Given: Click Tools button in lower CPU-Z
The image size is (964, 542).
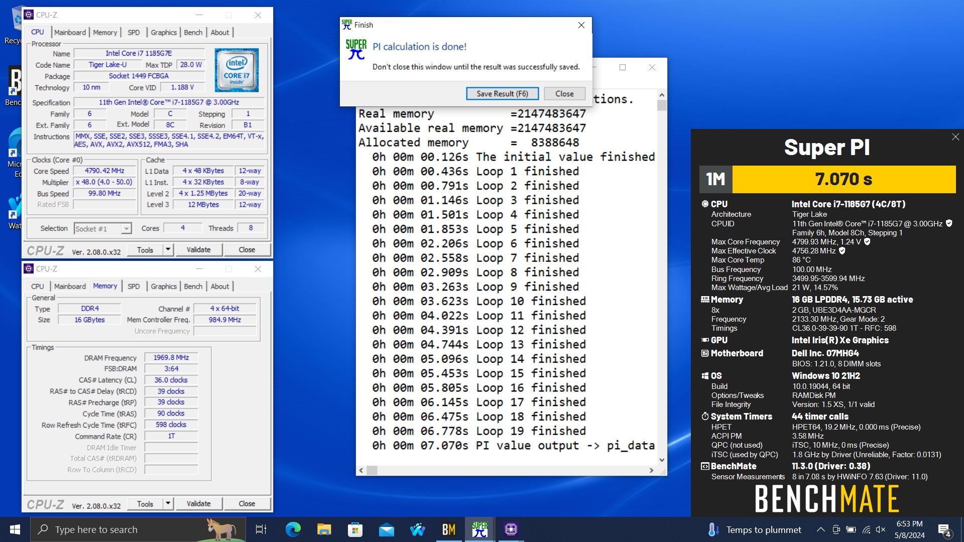Looking at the screenshot, I should click(x=145, y=503).
